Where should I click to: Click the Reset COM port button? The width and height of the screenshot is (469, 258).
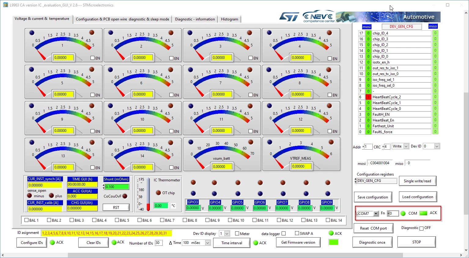(x=373, y=228)
